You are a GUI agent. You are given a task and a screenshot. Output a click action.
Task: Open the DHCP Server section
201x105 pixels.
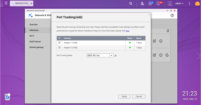[35, 42]
